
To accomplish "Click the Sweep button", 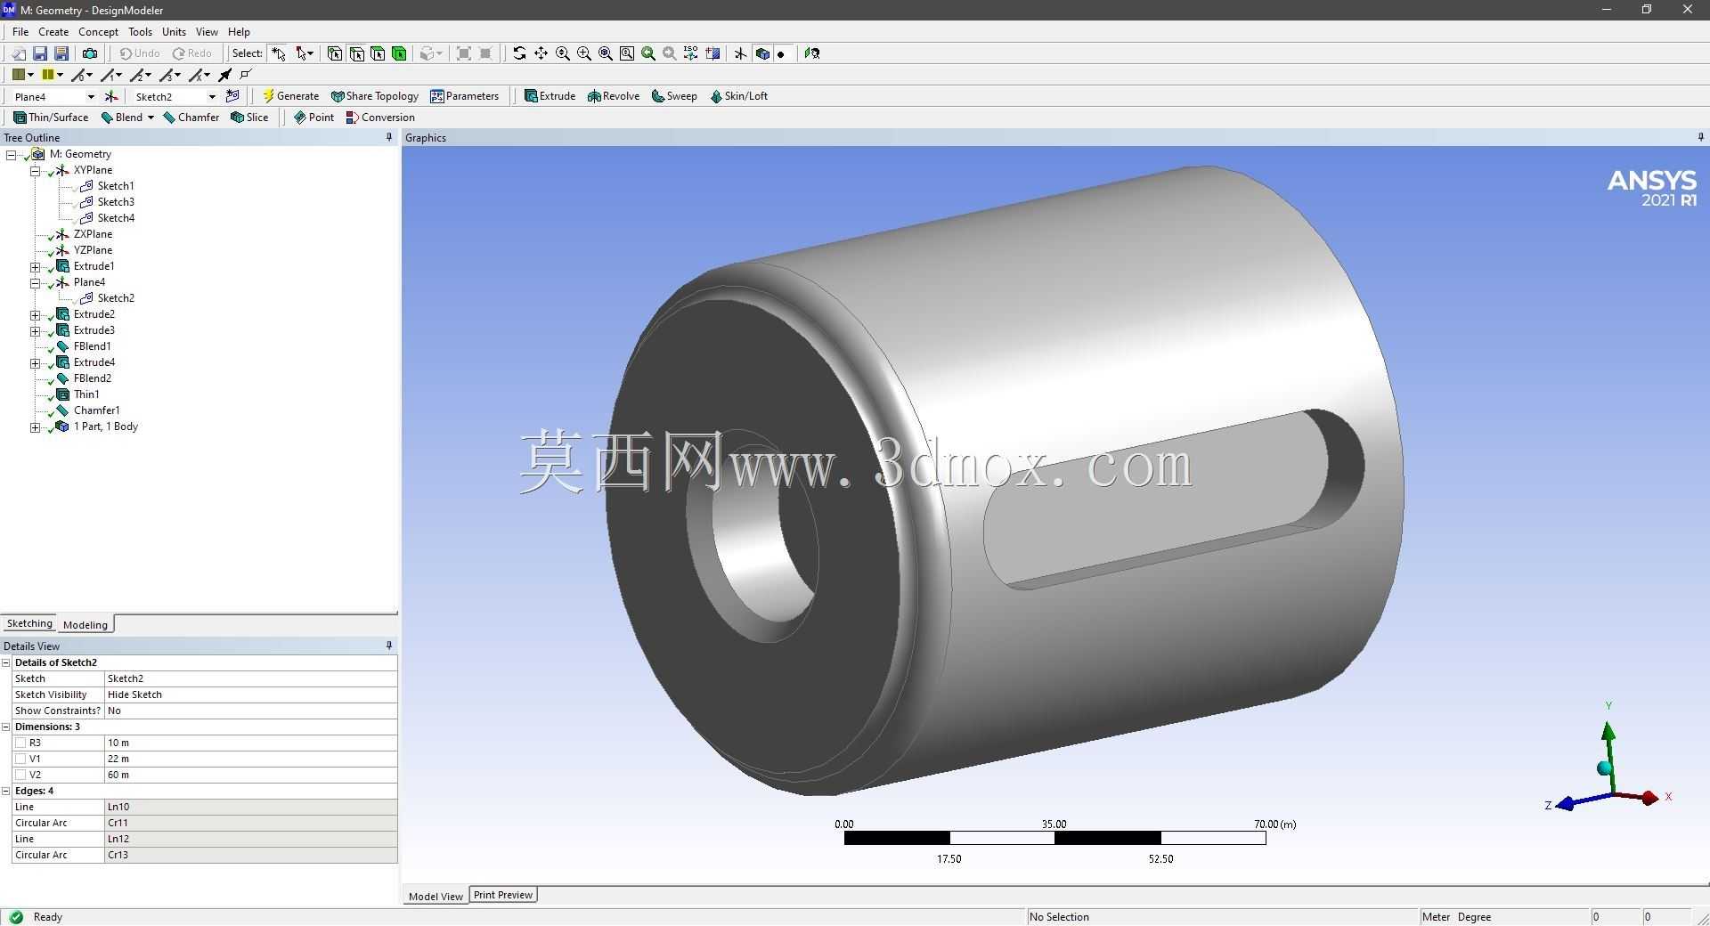I will [674, 96].
